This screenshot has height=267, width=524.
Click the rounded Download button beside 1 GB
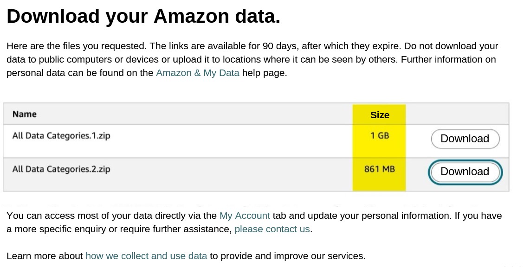click(465, 138)
